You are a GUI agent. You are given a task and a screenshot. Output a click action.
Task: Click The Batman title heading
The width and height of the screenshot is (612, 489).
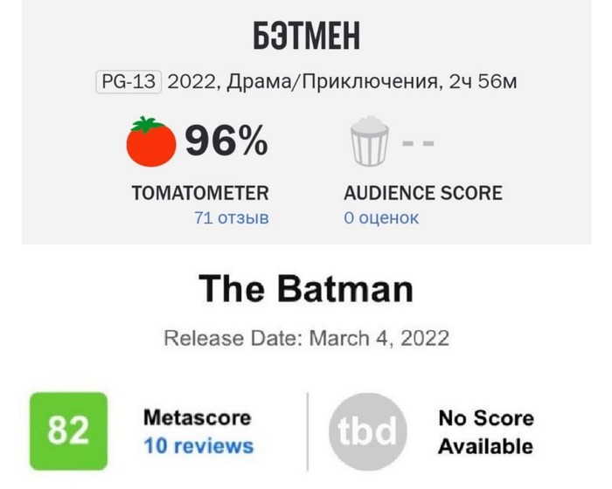306,289
